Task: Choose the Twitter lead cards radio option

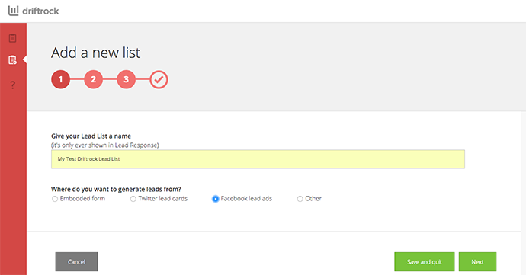Action: coord(133,199)
